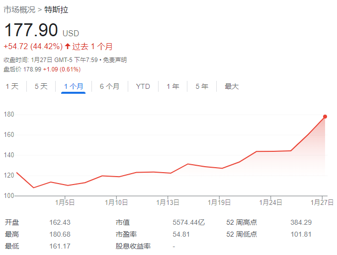
Task: Click the 384.29 52-week high value
Action: pyautogui.click(x=301, y=222)
